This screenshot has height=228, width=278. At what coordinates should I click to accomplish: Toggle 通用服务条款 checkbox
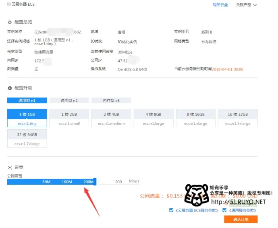pyautogui.click(x=224, y=210)
